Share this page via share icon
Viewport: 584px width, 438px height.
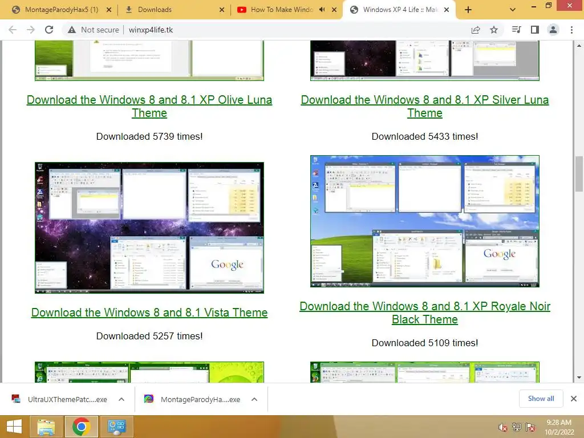click(x=476, y=30)
